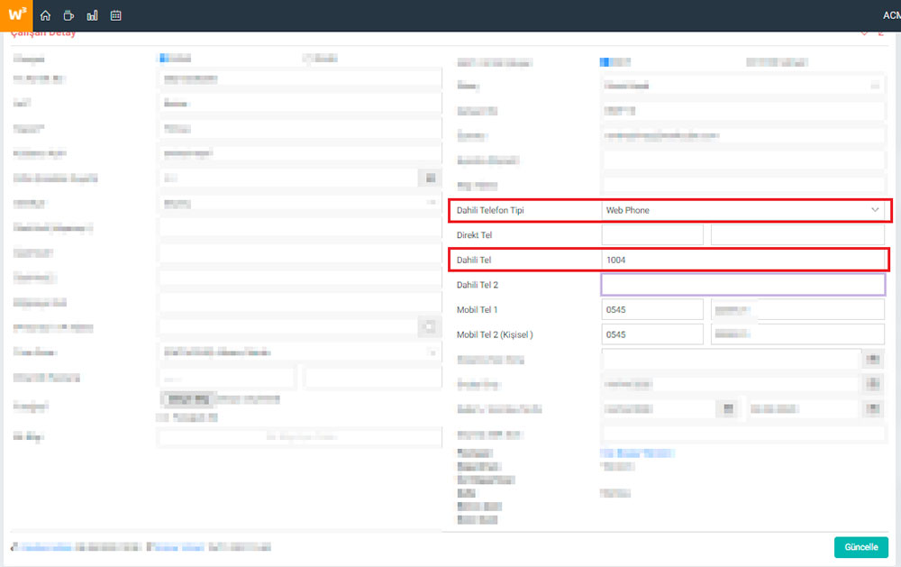Viewport: 901px width, 567px height.
Task: Focus the Dahili Tel 2 input field
Action: click(742, 285)
